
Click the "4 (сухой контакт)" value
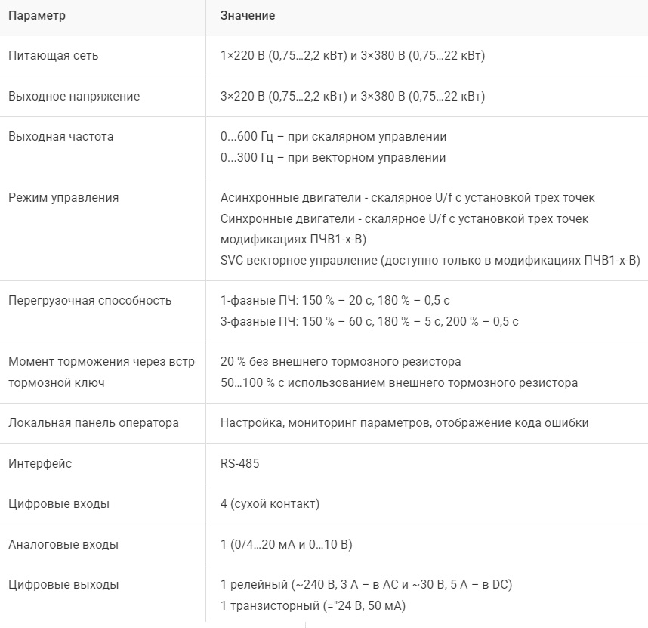270,504
